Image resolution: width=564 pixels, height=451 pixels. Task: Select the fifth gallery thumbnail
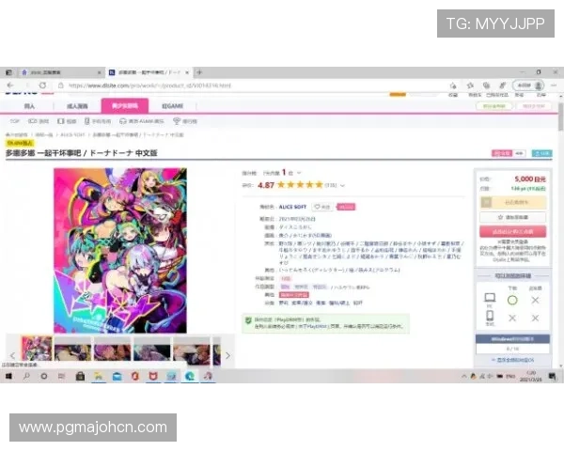click(192, 352)
